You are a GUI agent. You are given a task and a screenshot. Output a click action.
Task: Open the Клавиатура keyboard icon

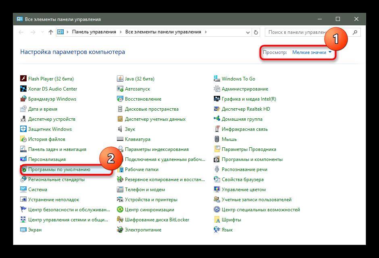120,139
